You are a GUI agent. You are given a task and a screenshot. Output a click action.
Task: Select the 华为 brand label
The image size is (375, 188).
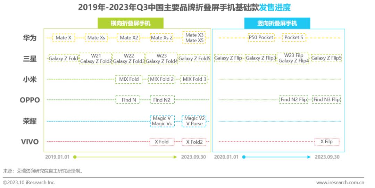click(x=30, y=38)
